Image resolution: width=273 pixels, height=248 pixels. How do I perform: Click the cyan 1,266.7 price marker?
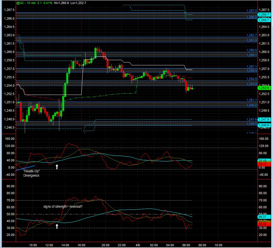[x=264, y=15]
